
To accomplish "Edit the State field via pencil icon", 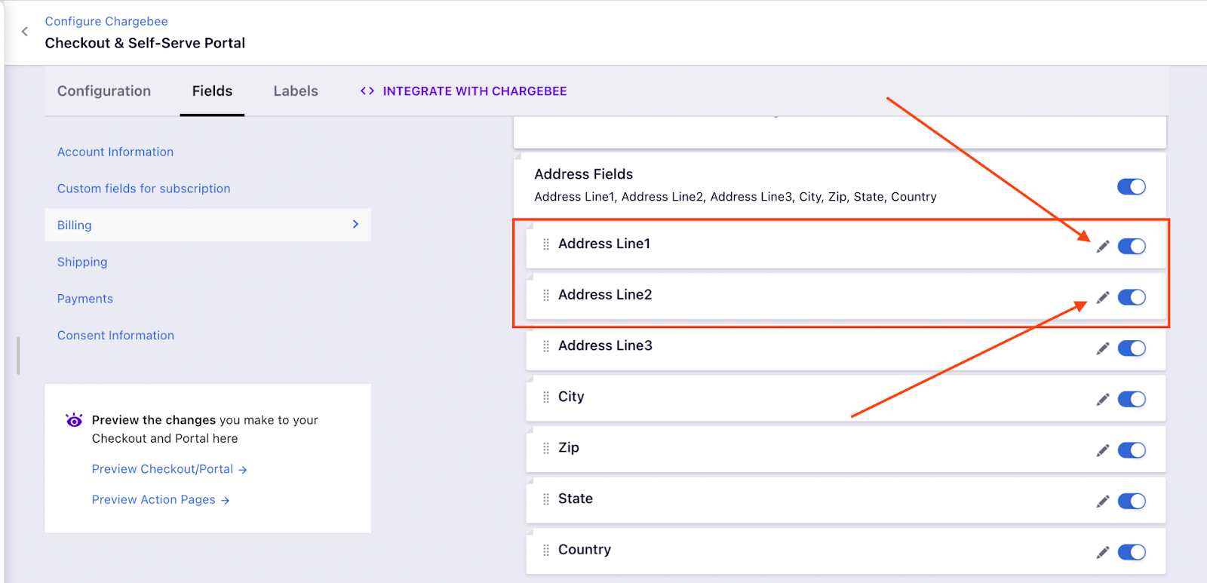I will pyautogui.click(x=1102, y=502).
